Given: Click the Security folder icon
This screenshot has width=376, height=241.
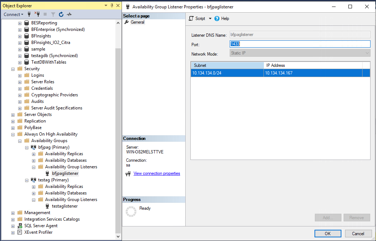Looking at the screenshot, I should click(x=20, y=69).
